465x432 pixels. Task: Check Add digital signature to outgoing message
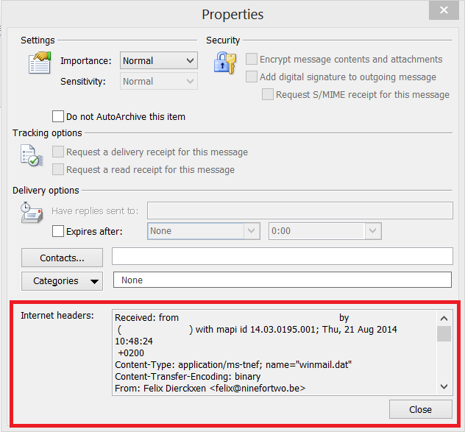[252, 77]
